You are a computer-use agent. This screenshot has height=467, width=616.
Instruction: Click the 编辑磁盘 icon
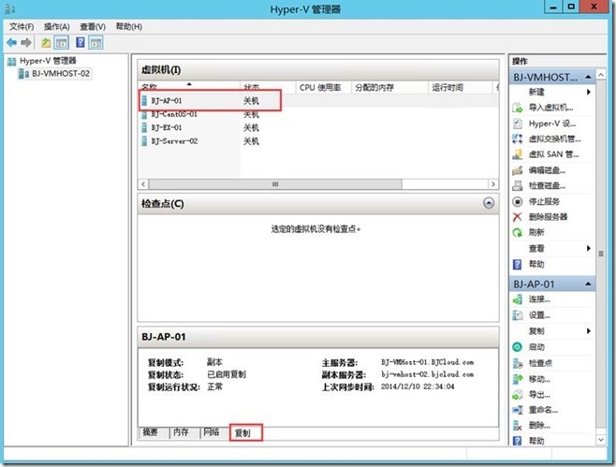[x=518, y=170]
